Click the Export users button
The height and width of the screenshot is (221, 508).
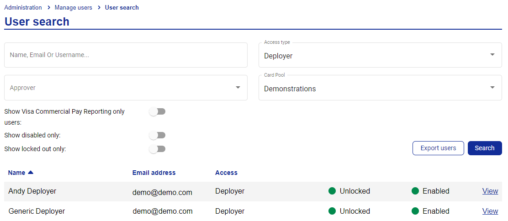pyautogui.click(x=438, y=148)
